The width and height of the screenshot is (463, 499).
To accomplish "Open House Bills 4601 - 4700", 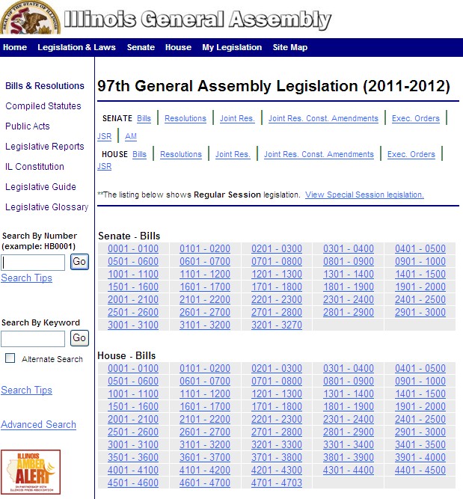I will pyautogui.click(x=205, y=483).
